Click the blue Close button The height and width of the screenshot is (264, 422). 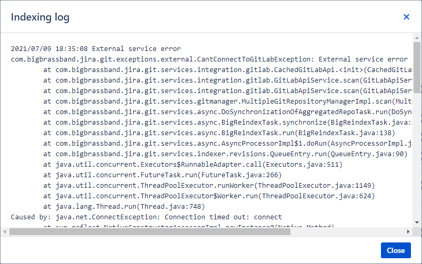coord(396,250)
